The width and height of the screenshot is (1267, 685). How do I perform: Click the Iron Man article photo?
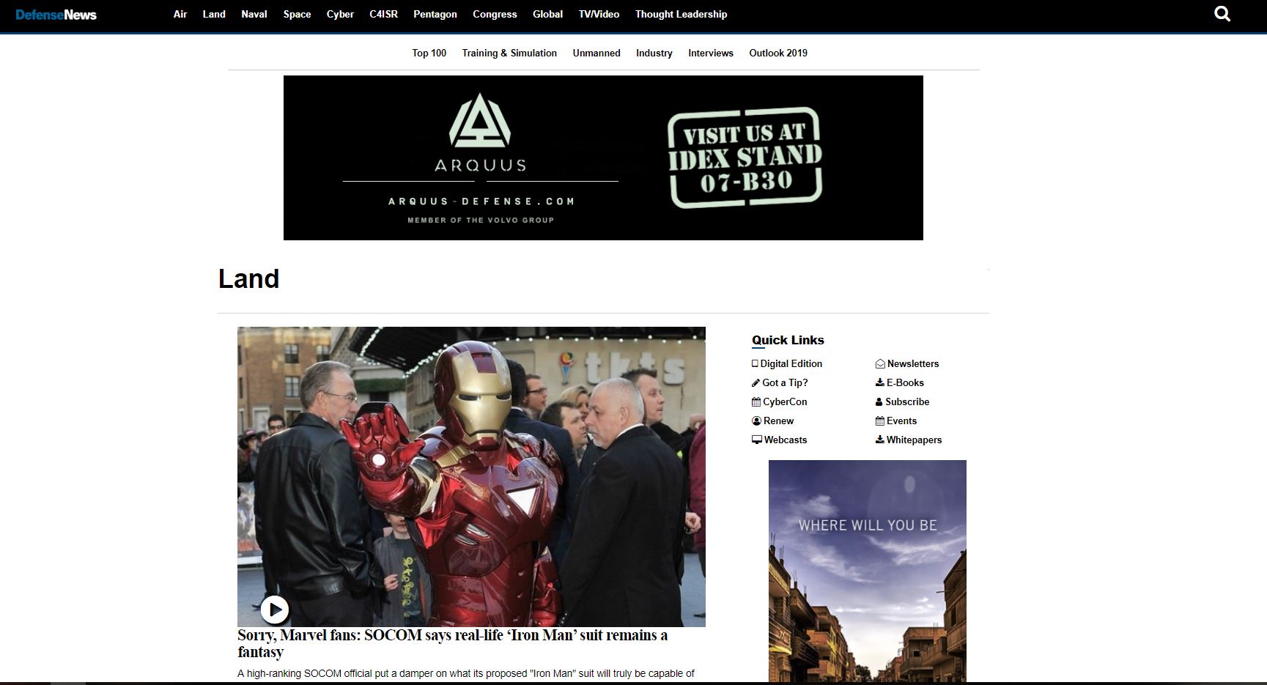point(471,476)
